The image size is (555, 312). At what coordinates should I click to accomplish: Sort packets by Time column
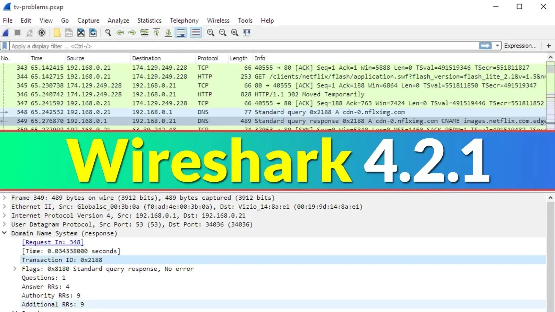[47, 58]
